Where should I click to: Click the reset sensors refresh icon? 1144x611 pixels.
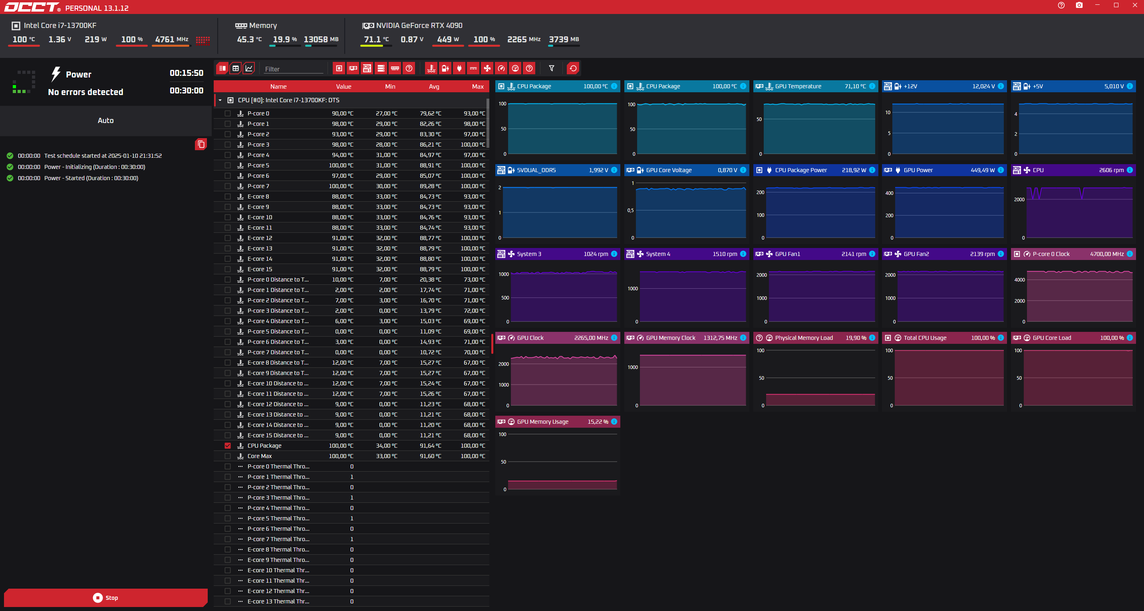click(x=573, y=68)
